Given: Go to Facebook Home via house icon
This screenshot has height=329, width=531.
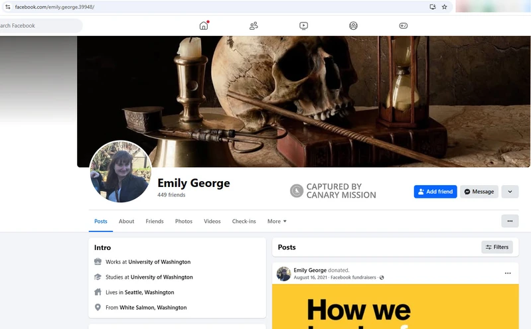Looking at the screenshot, I should click(x=204, y=26).
